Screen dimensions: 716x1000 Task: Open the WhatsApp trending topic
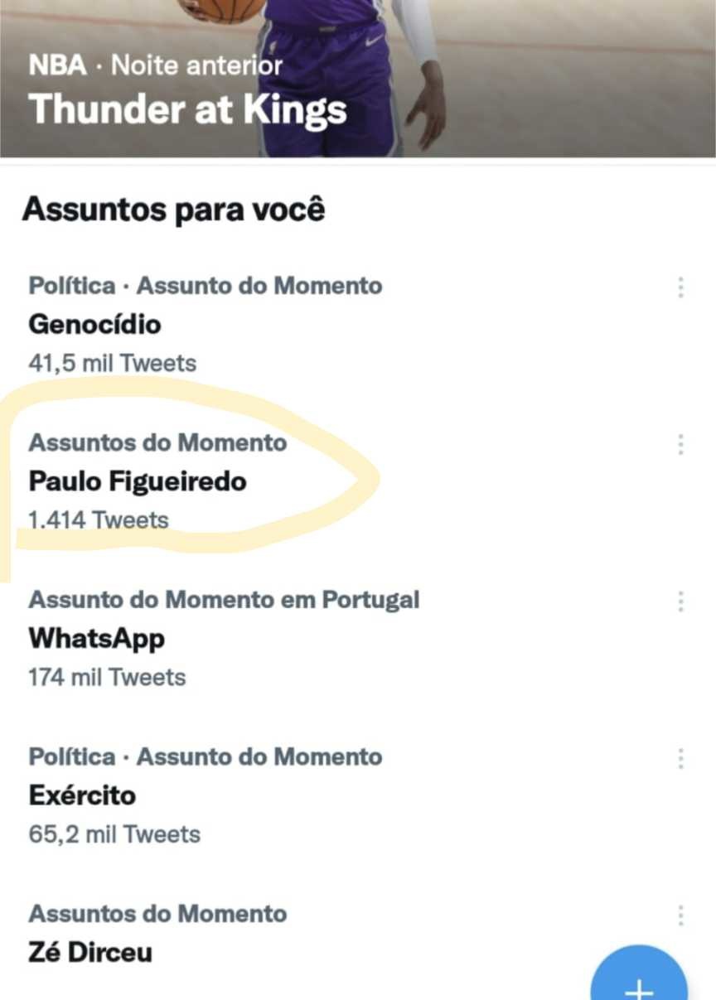click(96, 639)
